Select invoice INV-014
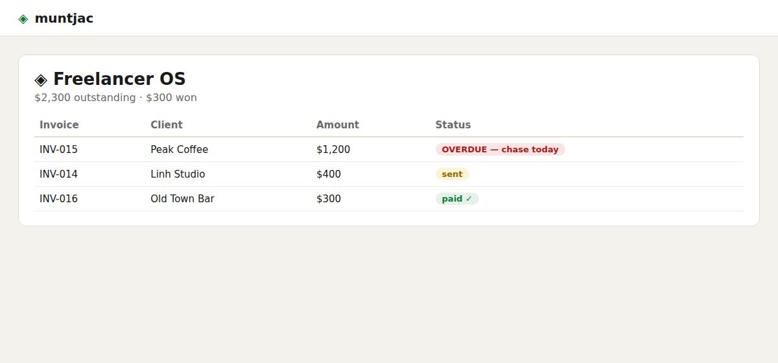 point(58,174)
